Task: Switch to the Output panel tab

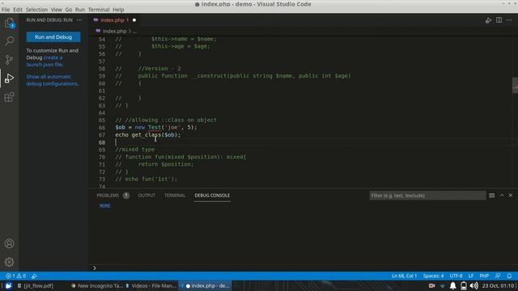Action: coord(146,196)
